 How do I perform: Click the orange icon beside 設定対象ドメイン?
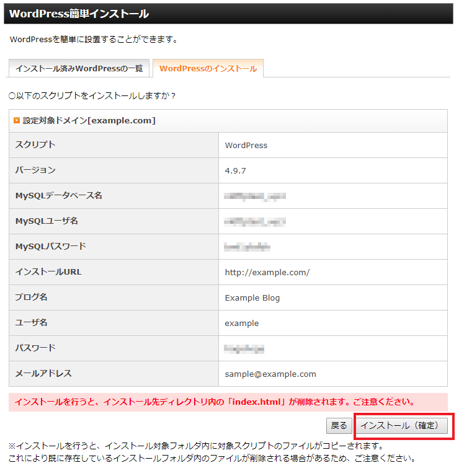17,120
